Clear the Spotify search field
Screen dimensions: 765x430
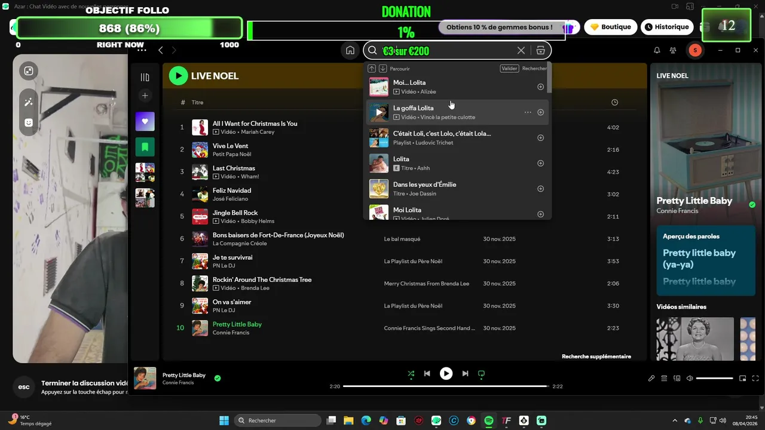coord(521,51)
